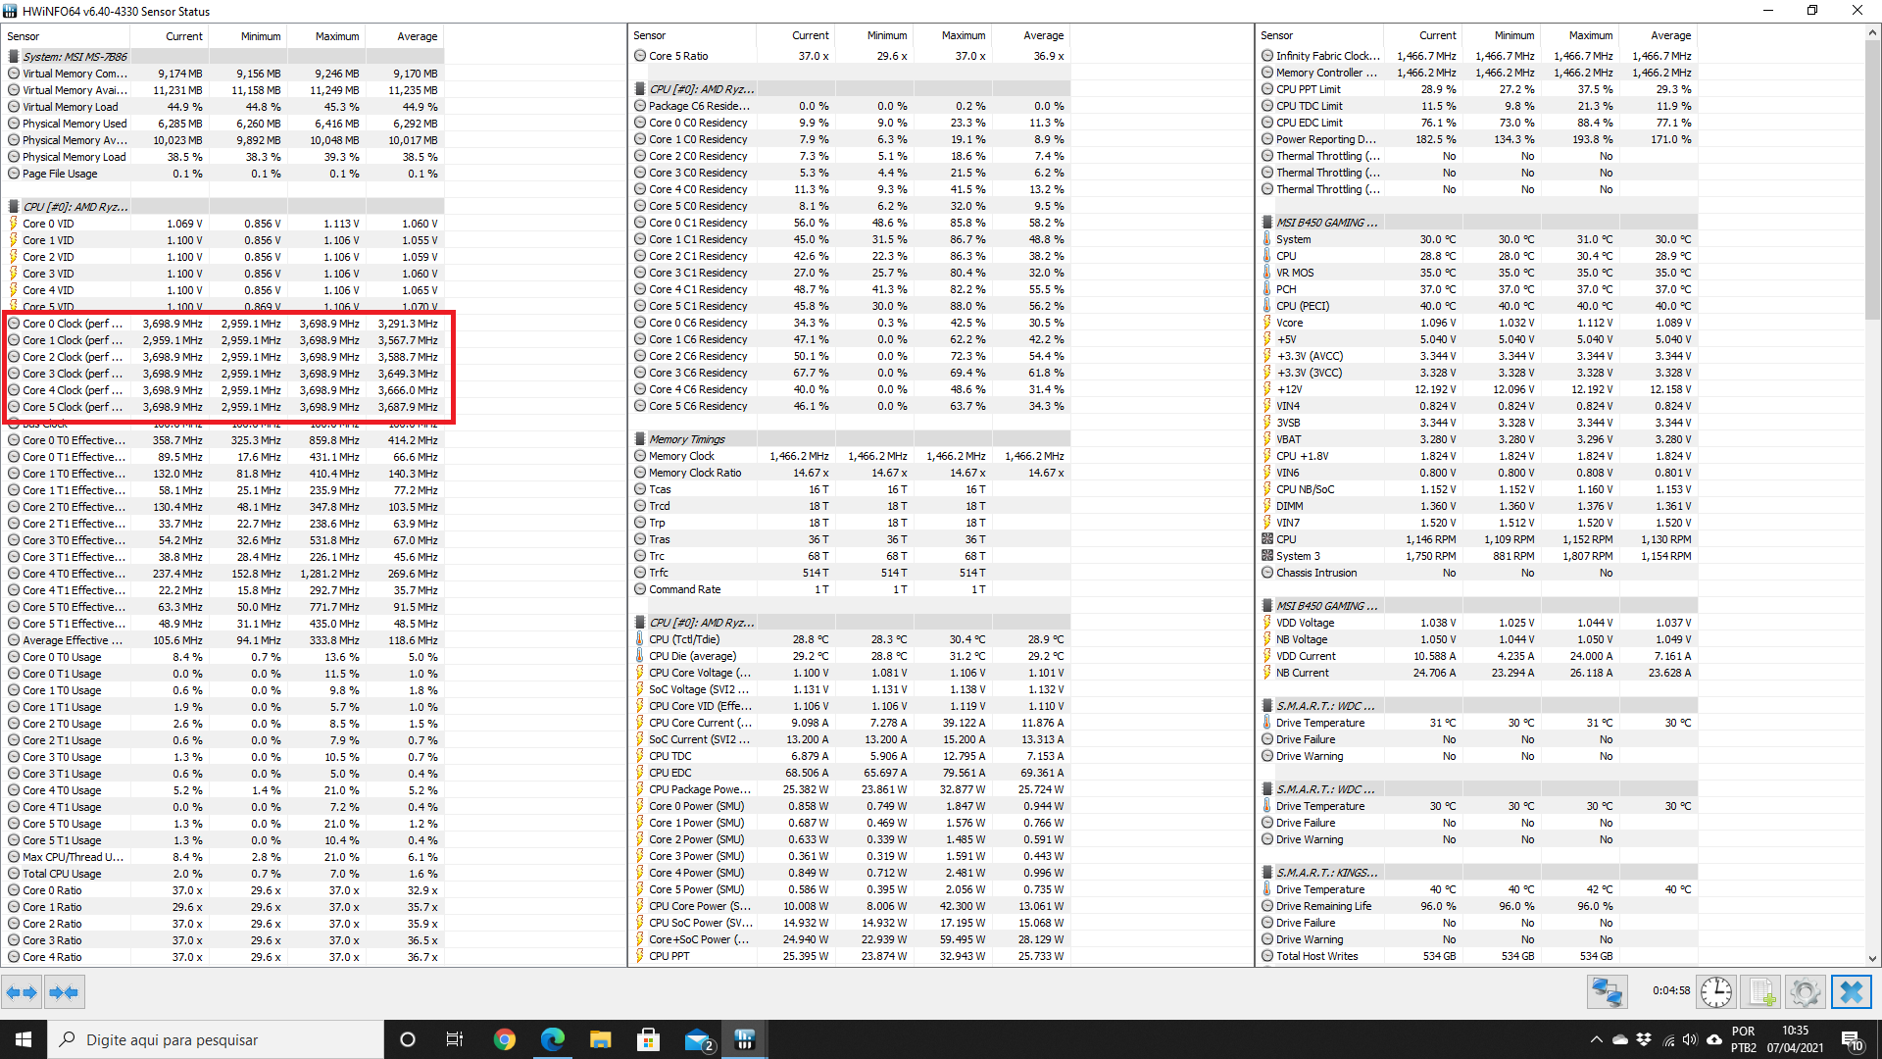Open the notification center icon
This screenshot has height=1059, width=1882.
[x=1852, y=1039]
